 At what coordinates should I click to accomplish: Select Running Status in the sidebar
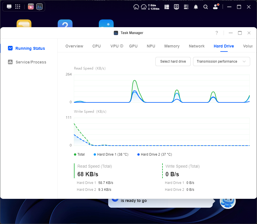coord(30,48)
